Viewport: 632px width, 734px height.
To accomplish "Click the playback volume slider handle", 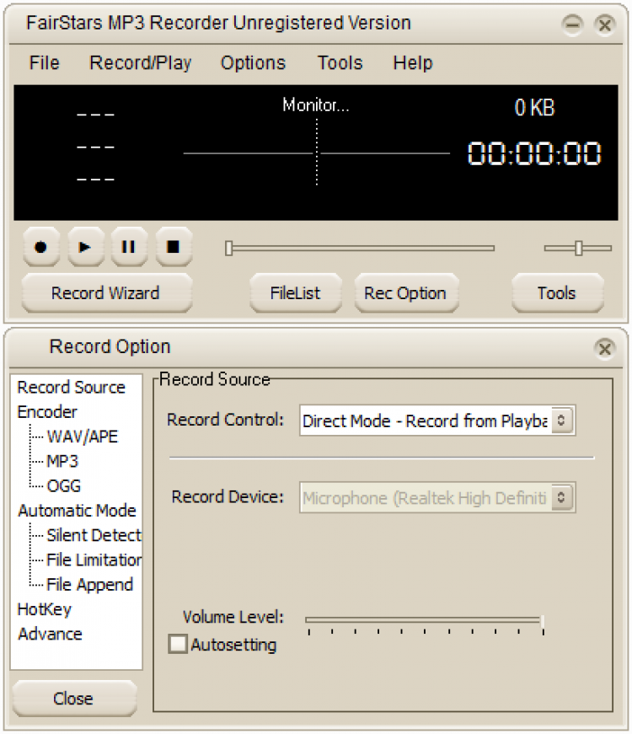I will pyautogui.click(x=579, y=248).
